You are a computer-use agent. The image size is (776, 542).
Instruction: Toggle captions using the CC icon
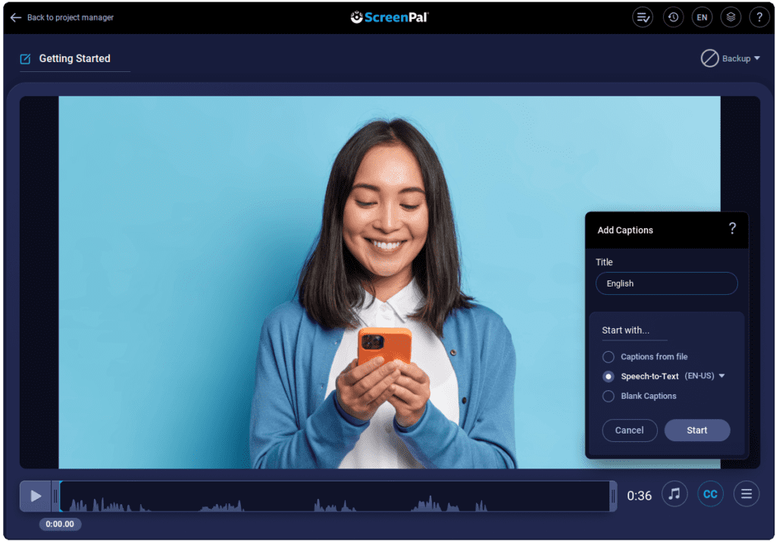pos(710,493)
